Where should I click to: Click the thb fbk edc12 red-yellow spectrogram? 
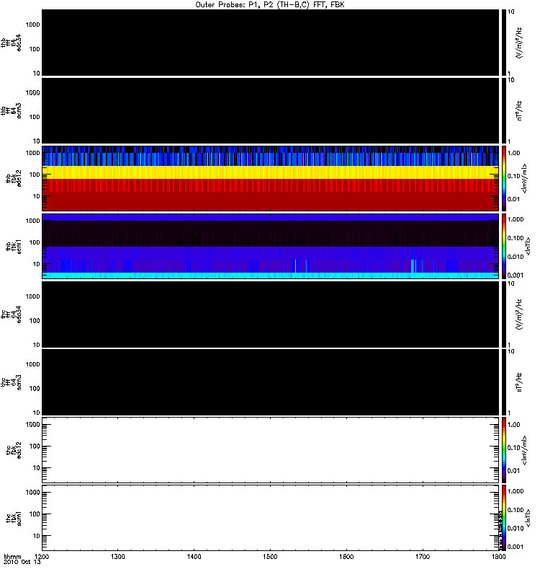[x=270, y=178]
